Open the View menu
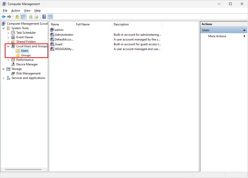 [27, 11]
